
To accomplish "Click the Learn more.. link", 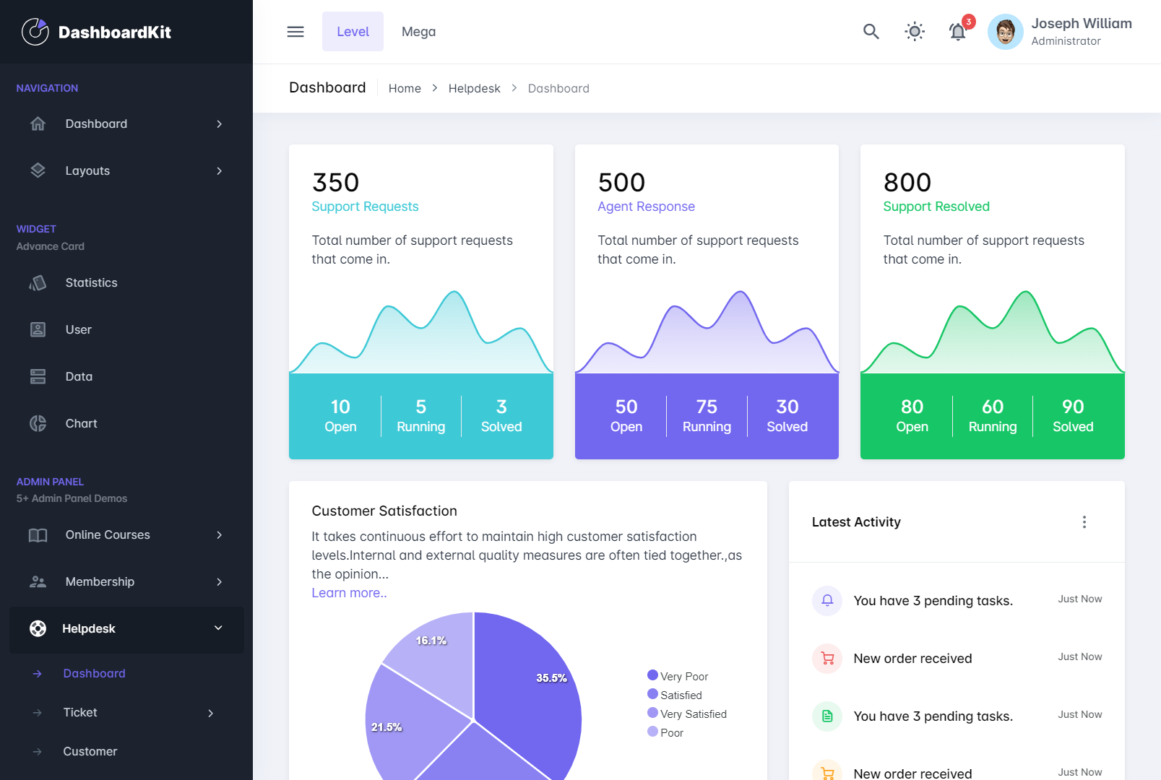I will [349, 593].
